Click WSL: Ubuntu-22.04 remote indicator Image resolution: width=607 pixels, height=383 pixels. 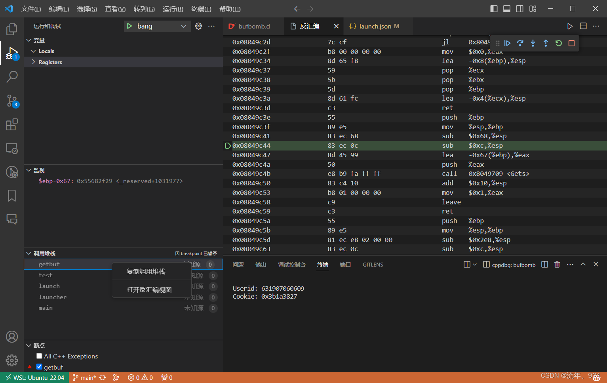pyautogui.click(x=35, y=377)
